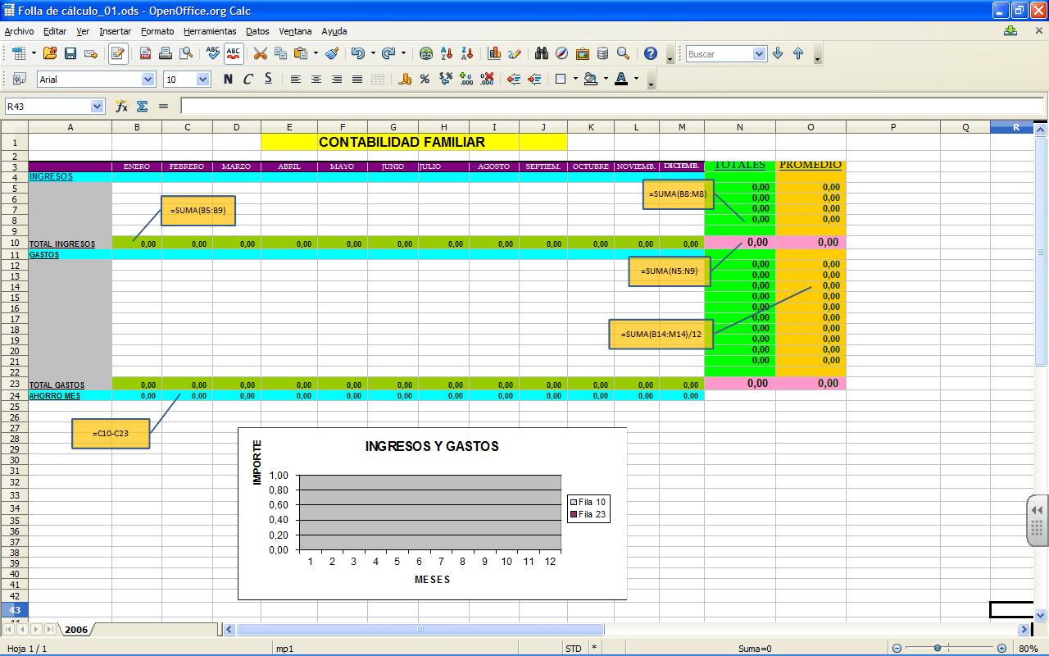Toggle bold formatting (N button)
Image resolution: width=1049 pixels, height=656 pixels.
(x=227, y=80)
